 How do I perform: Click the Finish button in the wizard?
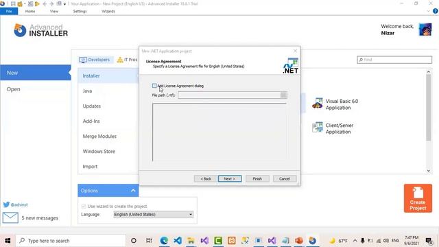257,178
